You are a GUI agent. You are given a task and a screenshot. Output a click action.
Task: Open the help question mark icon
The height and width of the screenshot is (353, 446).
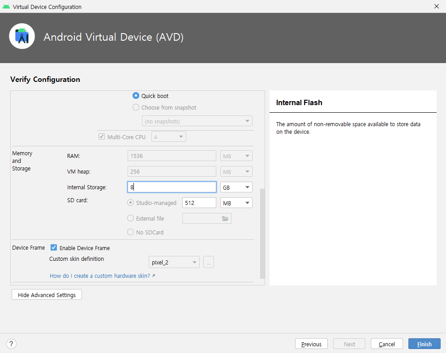point(11,344)
